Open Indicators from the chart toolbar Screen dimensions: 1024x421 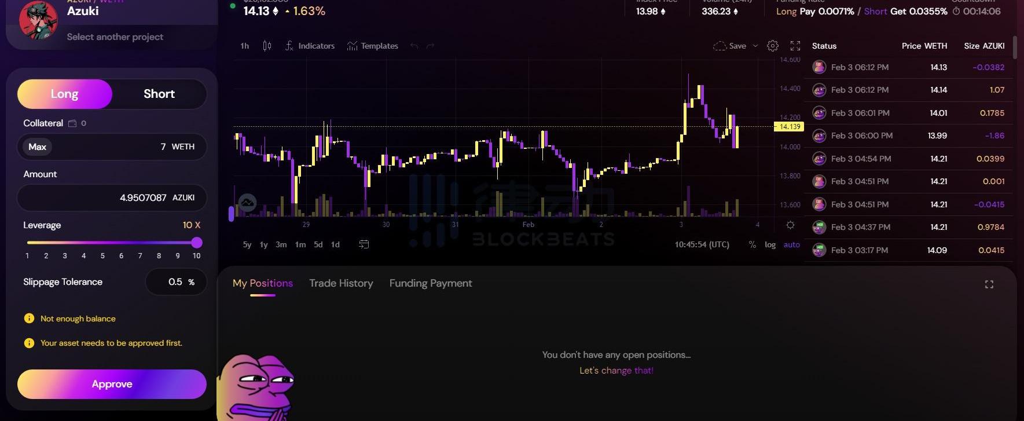[x=310, y=46]
